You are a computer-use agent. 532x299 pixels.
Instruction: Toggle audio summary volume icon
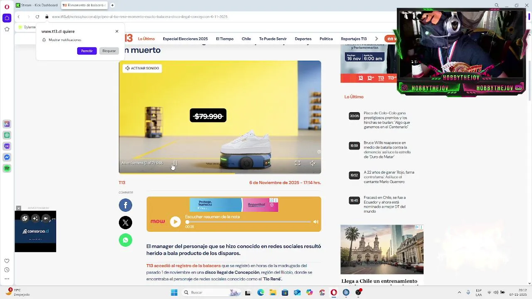316,222
